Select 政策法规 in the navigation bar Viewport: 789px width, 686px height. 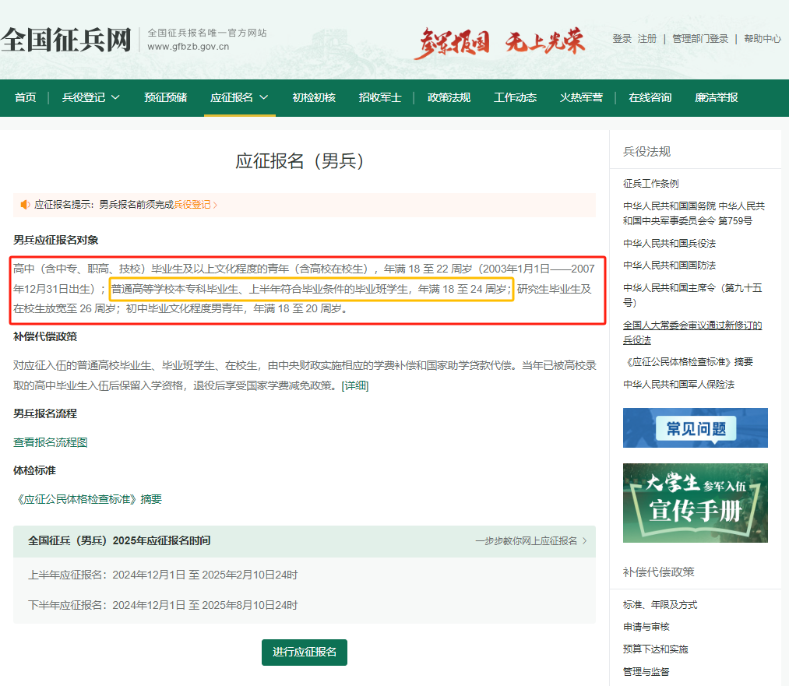point(449,97)
